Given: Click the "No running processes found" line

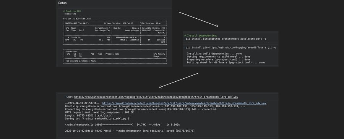Looking at the screenshot, I should 81,61.
